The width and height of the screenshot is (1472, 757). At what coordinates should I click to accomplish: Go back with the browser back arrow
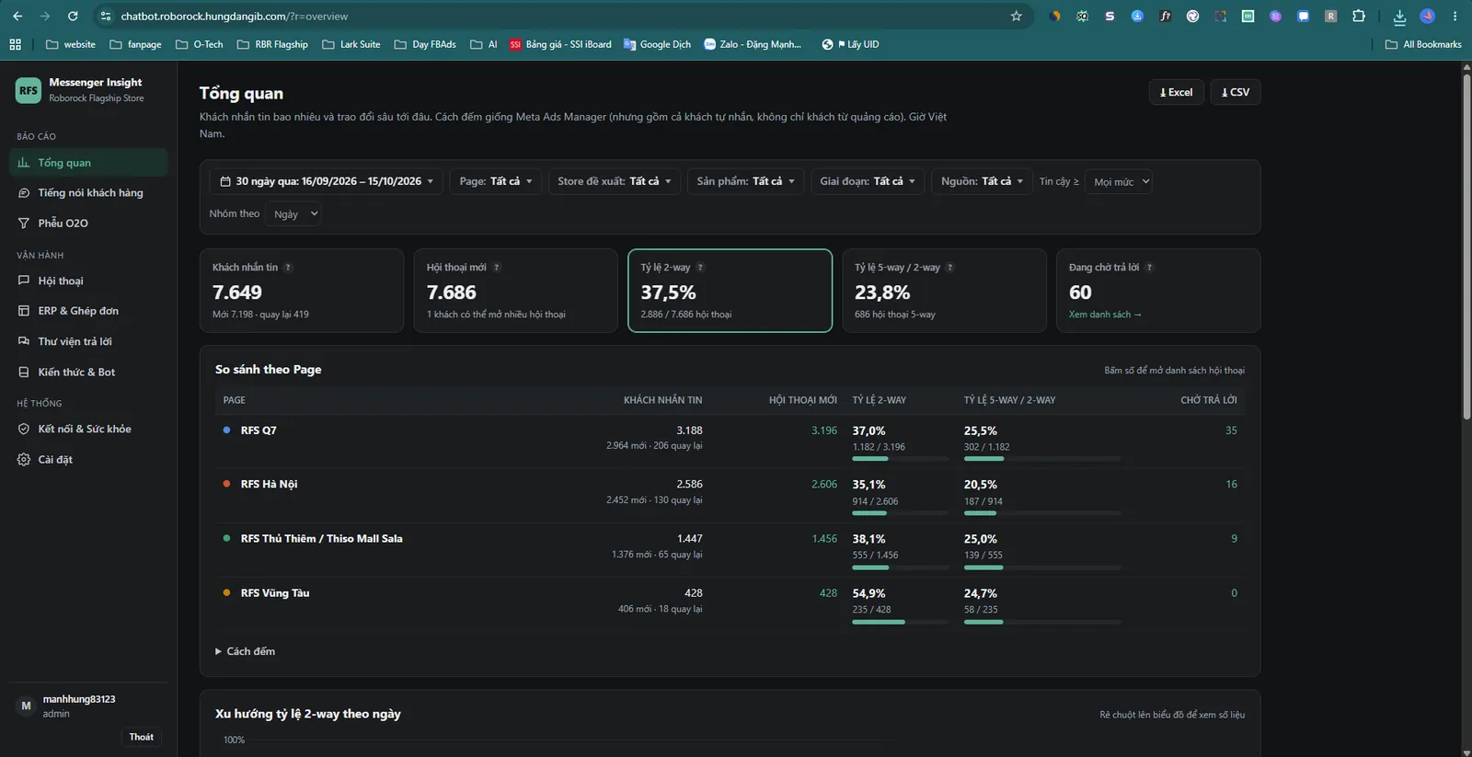click(x=17, y=17)
